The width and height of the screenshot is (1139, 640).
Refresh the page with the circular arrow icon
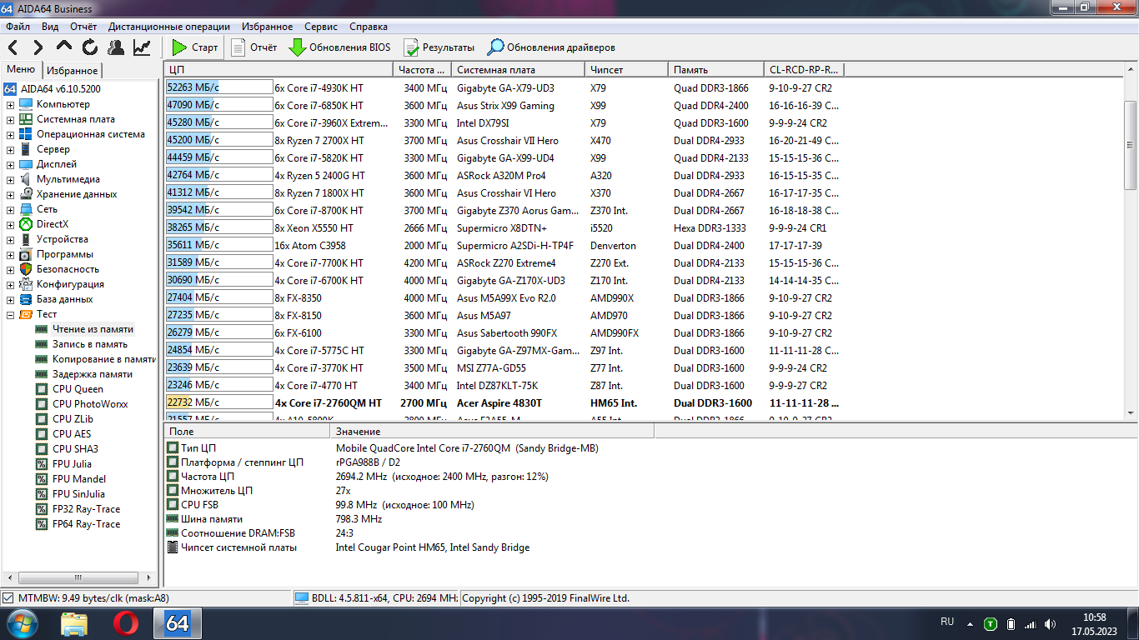pyautogui.click(x=90, y=47)
